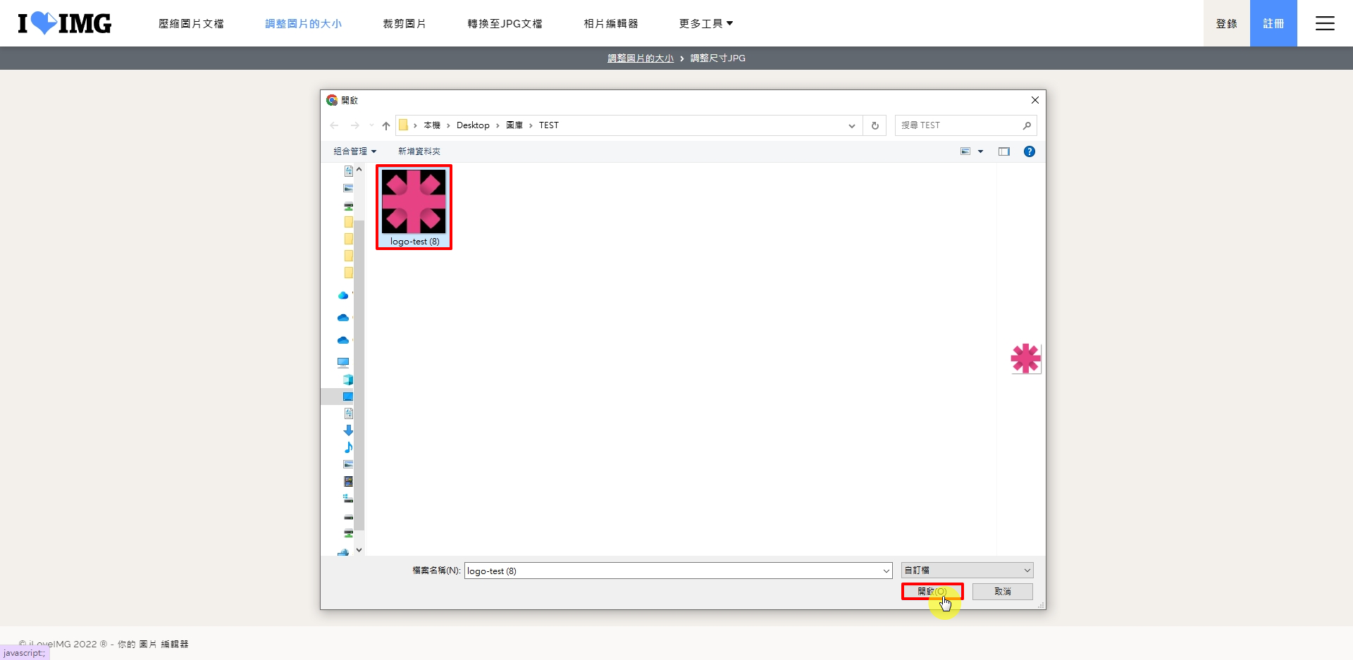Open the 3D Objects sidebar item
Viewport: 1353px width, 660px height.
348,380
